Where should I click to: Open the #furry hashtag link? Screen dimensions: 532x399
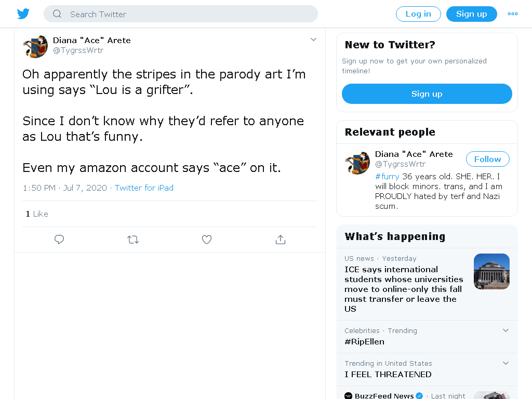(x=387, y=177)
